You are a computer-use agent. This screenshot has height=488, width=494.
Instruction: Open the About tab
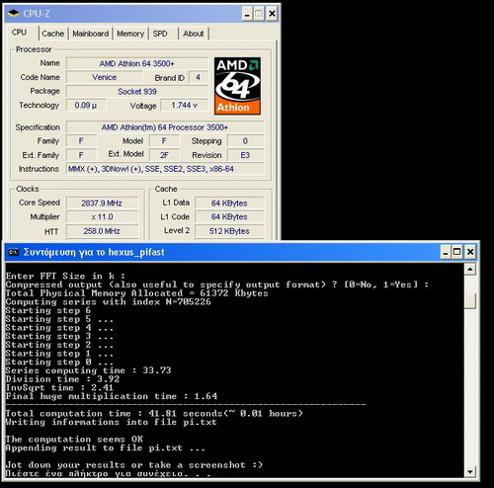[194, 34]
